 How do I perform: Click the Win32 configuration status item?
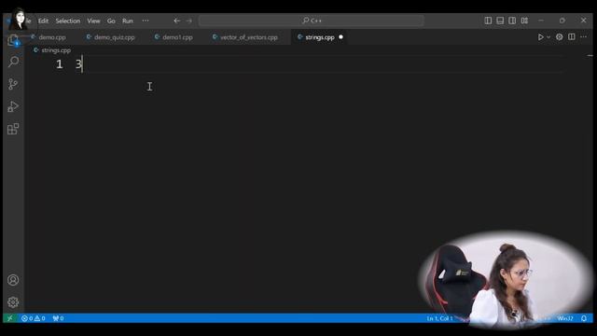(x=565, y=318)
